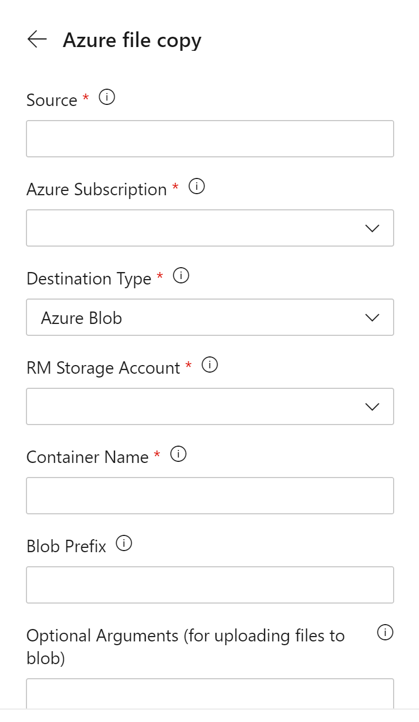
Task: Expand the Destination Type dropdown showing Azure Blob
Action: point(210,317)
